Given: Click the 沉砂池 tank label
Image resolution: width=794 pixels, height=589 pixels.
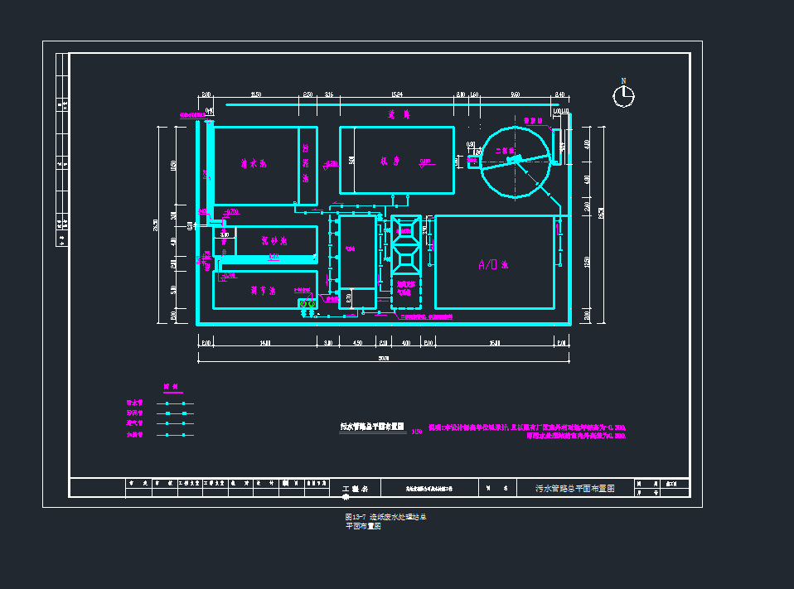Looking at the screenshot, I should pyautogui.click(x=274, y=241).
